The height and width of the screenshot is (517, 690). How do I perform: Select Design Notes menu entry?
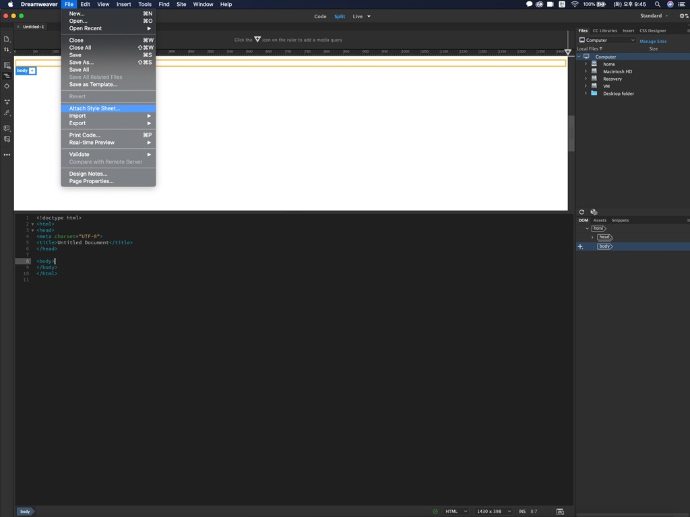click(108, 174)
